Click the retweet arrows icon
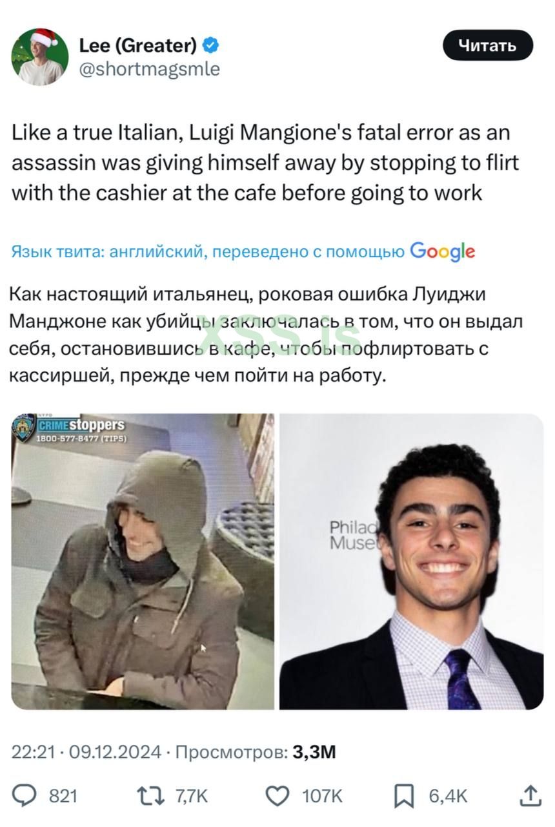This screenshot has width=555, height=827. click(x=153, y=795)
